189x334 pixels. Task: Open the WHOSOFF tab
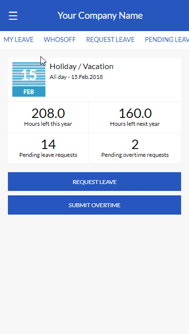(x=60, y=39)
